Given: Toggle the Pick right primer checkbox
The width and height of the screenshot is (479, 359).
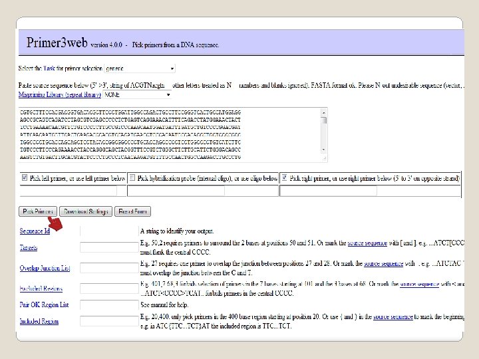Looking at the screenshot, I should pyautogui.click(x=284, y=178).
